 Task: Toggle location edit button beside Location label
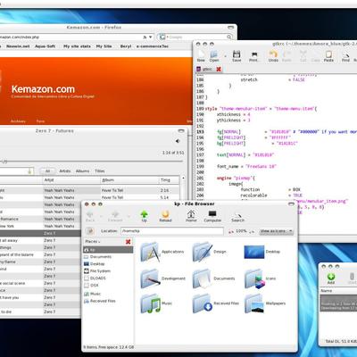(x=90, y=231)
